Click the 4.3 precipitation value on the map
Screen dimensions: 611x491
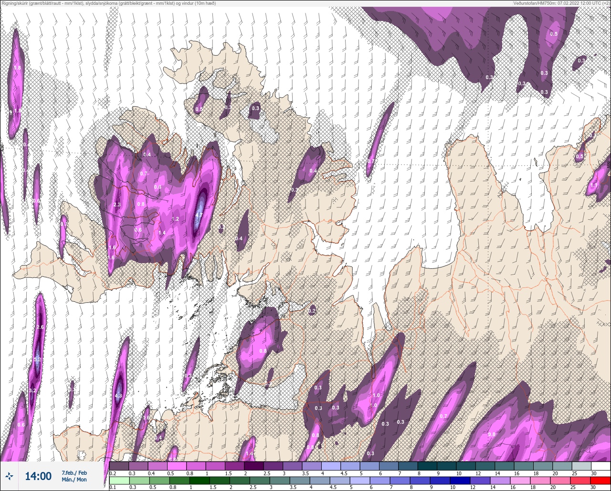[119, 396]
